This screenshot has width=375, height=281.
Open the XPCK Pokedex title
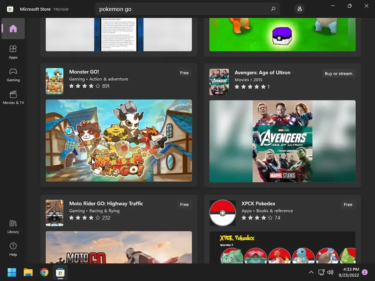coord(258,203)
